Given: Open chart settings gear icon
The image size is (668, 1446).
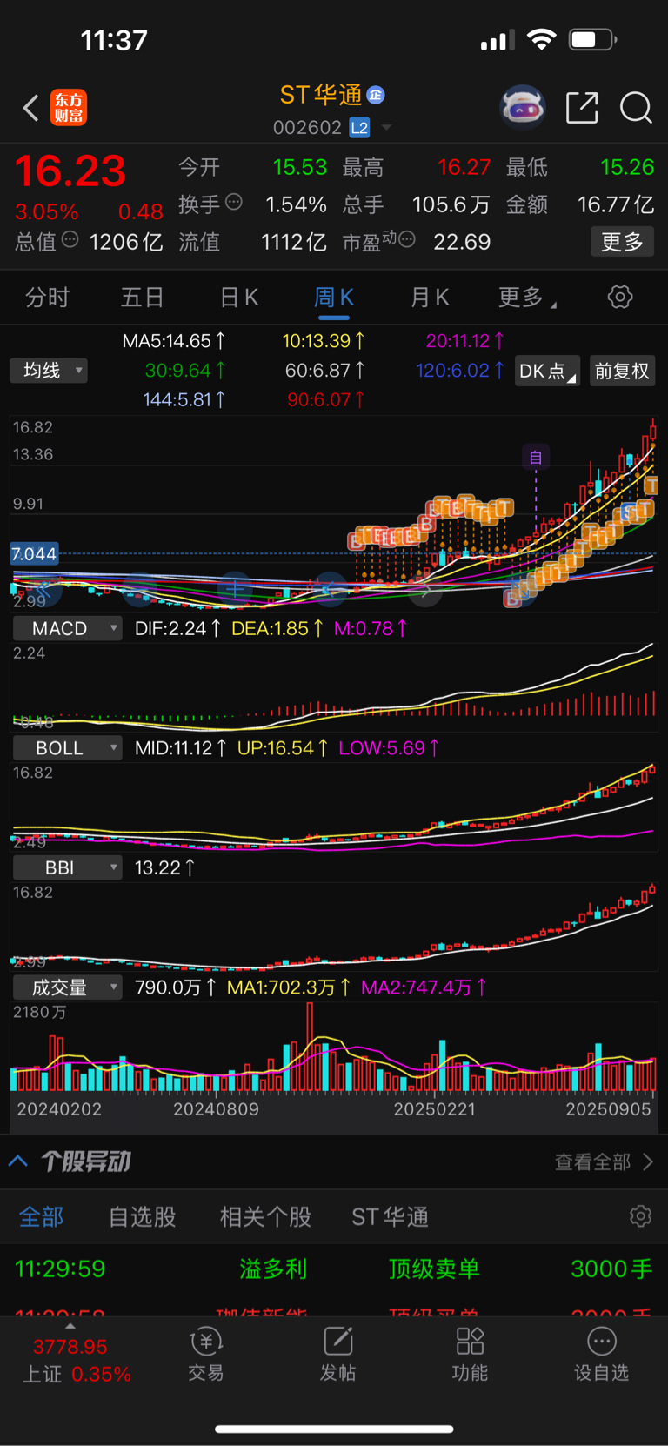Looking at the screenshot, I should [x=620, y=298].
